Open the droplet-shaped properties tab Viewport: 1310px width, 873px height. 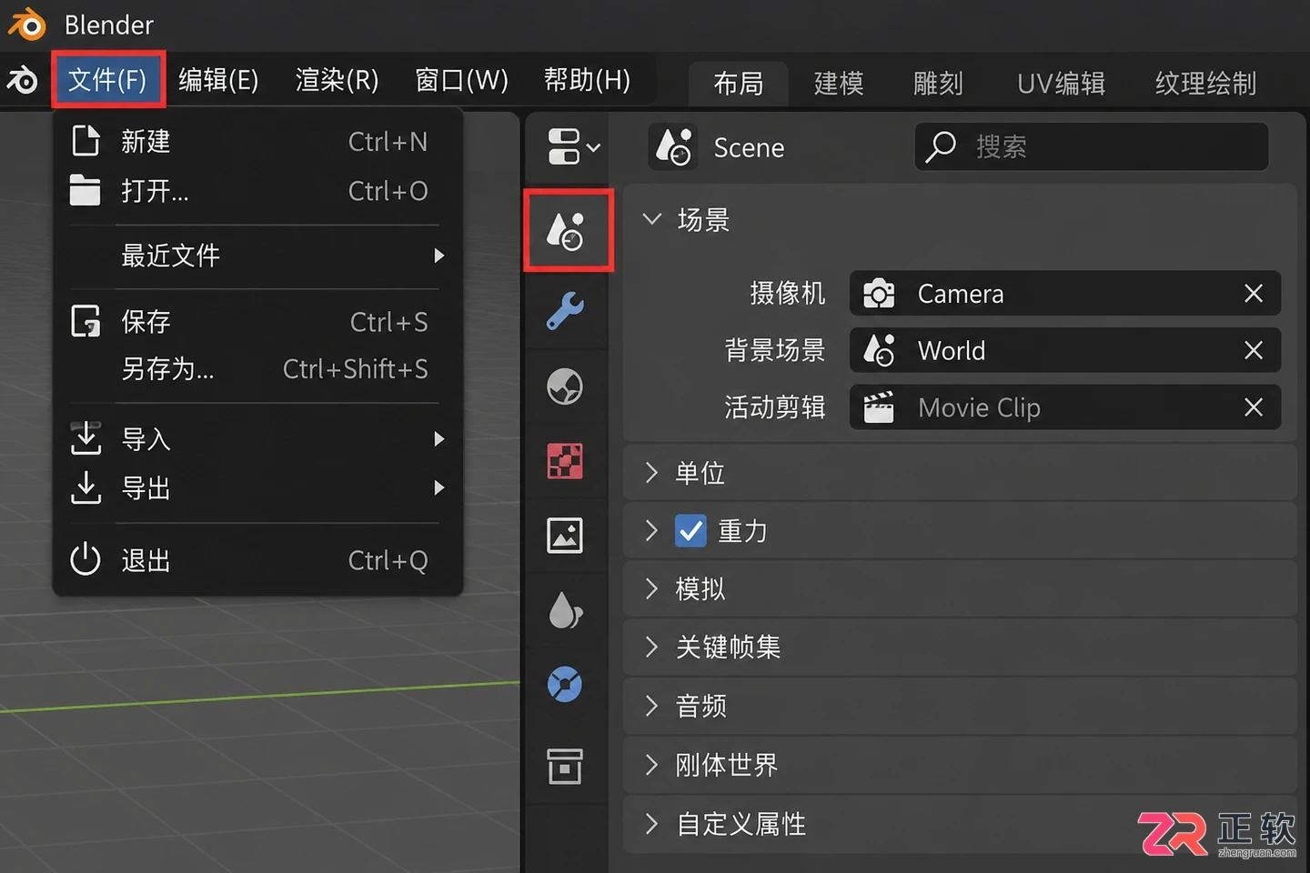[565, 610]
